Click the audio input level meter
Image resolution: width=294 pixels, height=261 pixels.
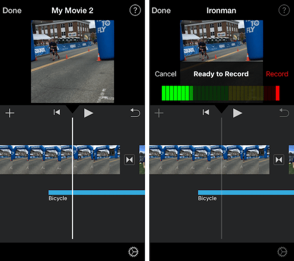click(220, 93)
